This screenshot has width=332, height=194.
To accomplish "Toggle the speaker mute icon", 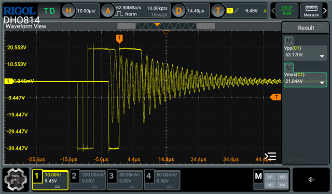I will (x=311, y=180).
